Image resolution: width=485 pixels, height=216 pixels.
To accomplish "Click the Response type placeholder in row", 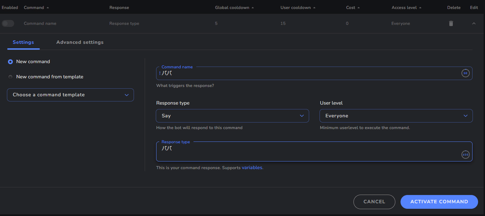I will 124,23.
